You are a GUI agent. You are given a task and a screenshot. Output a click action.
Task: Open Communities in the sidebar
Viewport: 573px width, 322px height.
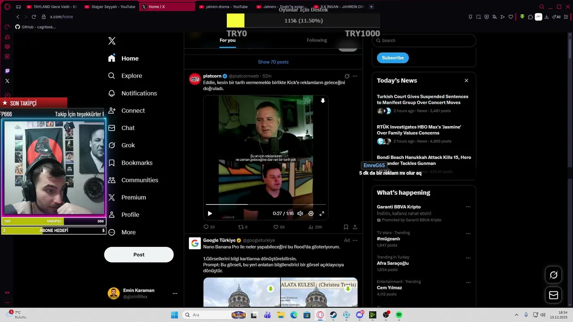tap(133, 180)
